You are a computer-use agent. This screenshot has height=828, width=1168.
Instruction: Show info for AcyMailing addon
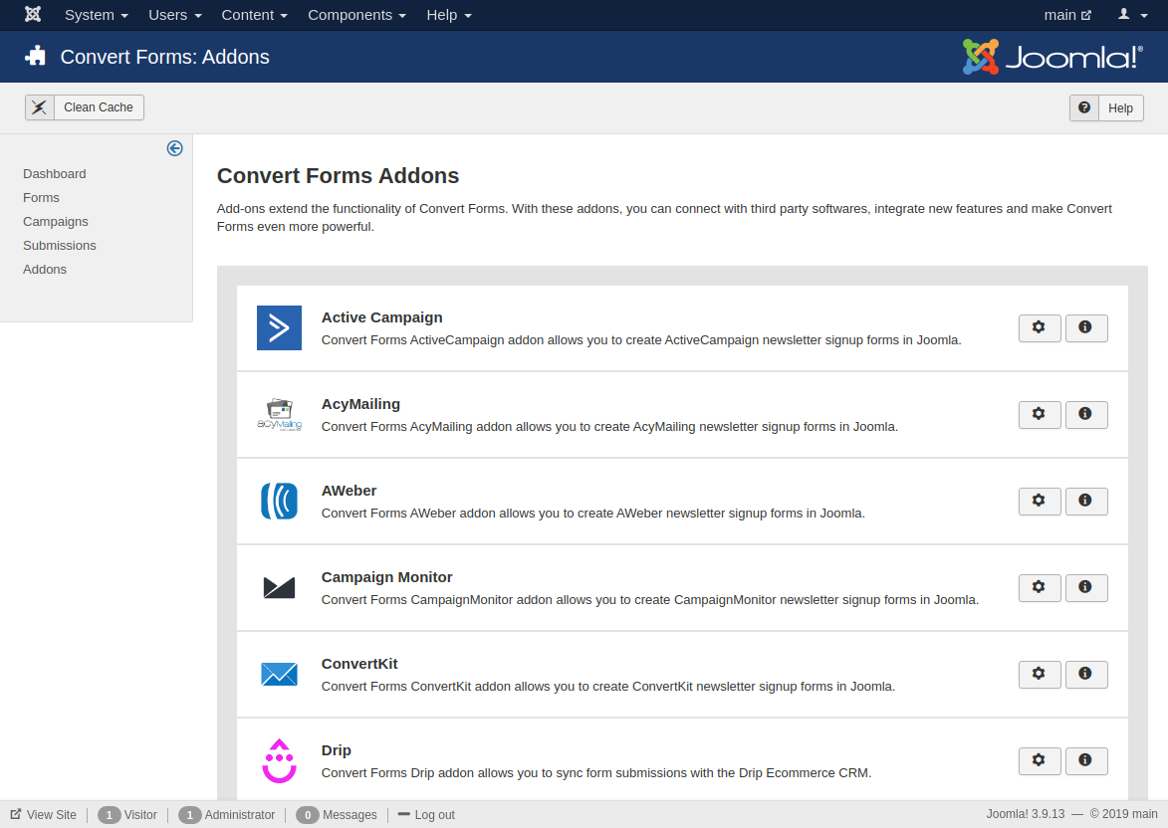point(1086,414)
